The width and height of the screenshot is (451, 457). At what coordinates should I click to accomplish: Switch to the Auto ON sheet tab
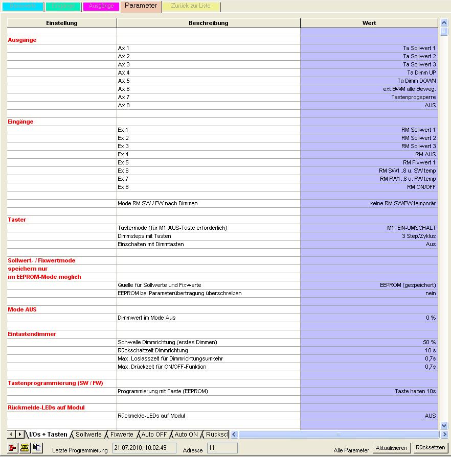tap(186, 434)
